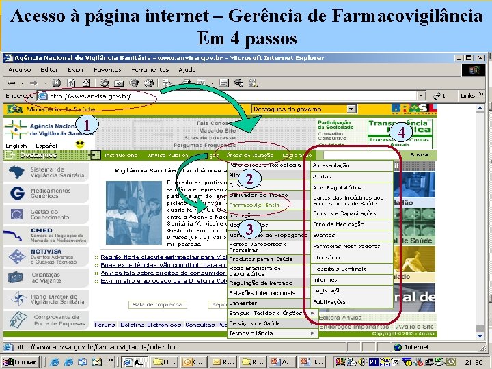Expand the Tecnovigilância submenu arrow

(x=312, y=333)
